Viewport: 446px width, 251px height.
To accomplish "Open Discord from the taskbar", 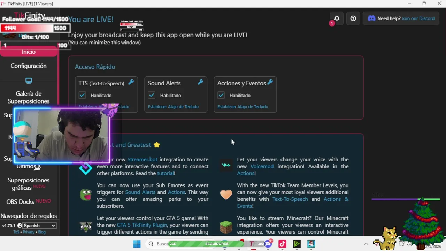I will [x=268, y=244].
